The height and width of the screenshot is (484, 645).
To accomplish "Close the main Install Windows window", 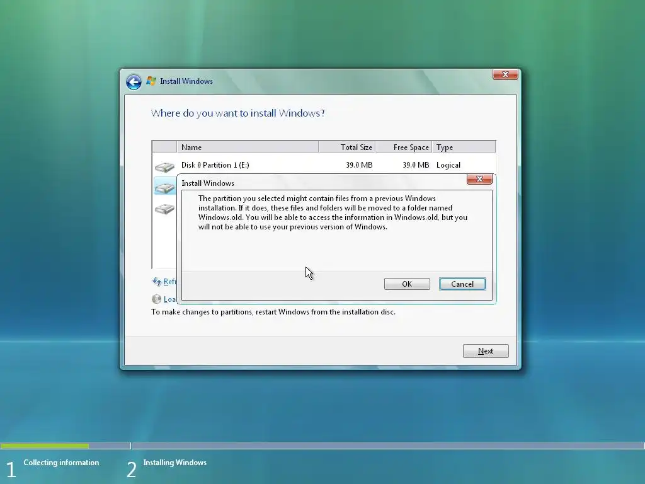I will tap(505, 74).
